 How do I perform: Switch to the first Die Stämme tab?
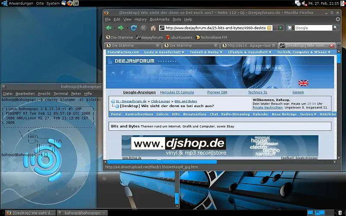(130, 45)
